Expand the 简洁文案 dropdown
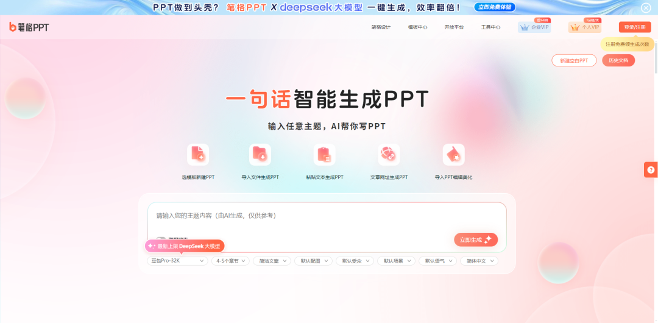This screenshot has width=658, height=323. click(x=272, y=261)
